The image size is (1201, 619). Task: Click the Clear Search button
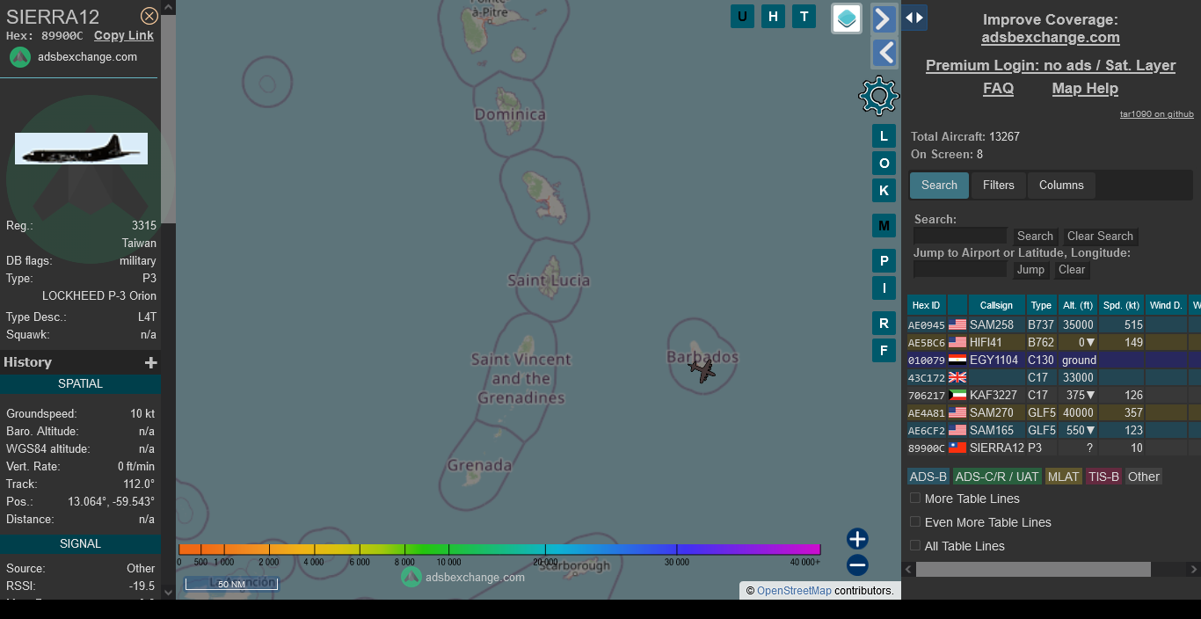tap(1100, 237)
